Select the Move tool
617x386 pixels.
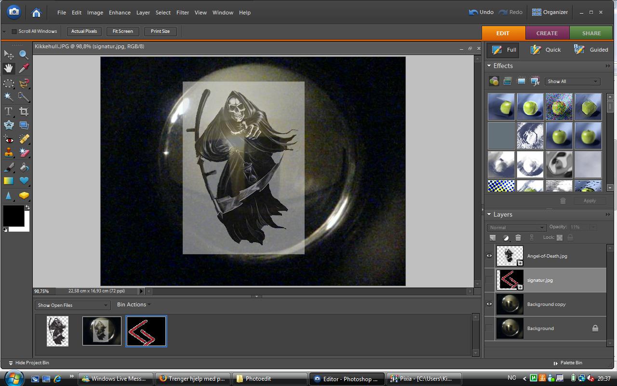click(9, 55)
